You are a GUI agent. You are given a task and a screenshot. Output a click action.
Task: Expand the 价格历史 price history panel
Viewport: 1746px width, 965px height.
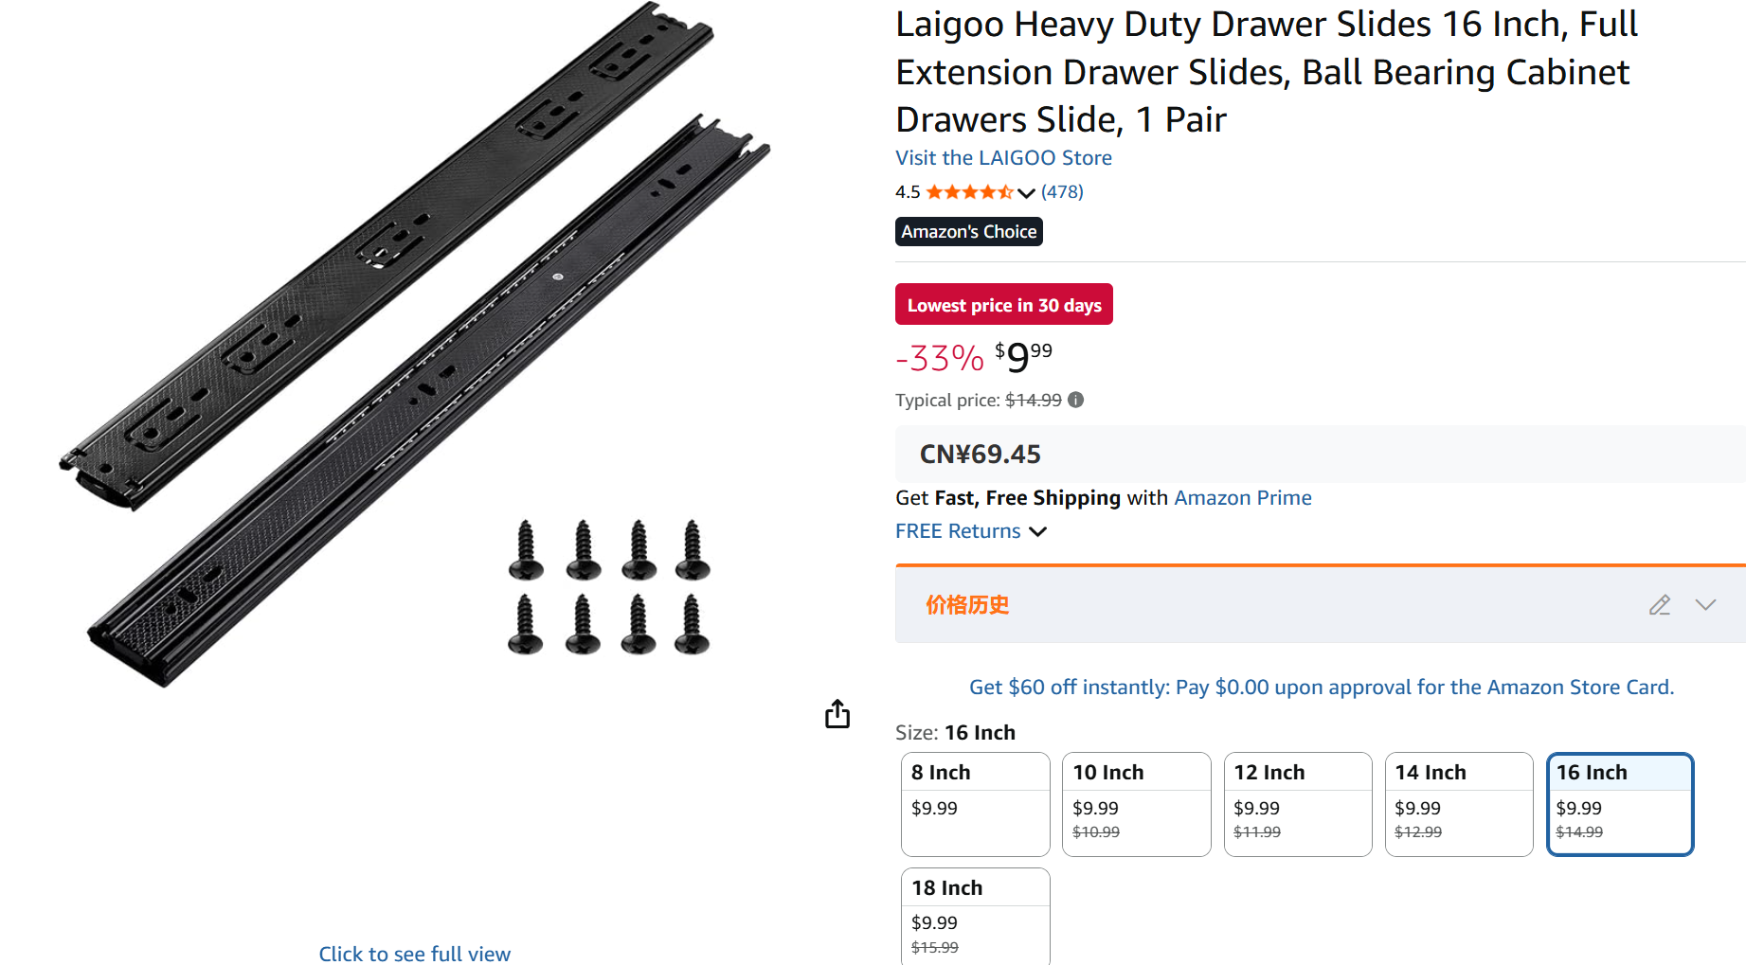(1705, 605)
